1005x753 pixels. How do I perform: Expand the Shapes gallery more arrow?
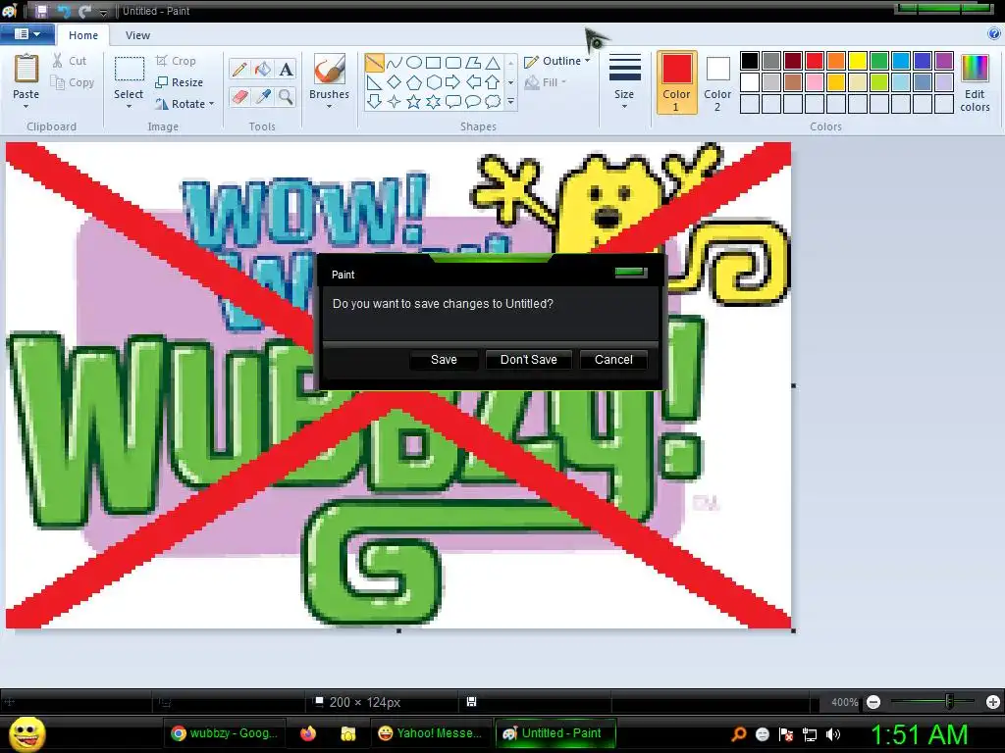510,101
